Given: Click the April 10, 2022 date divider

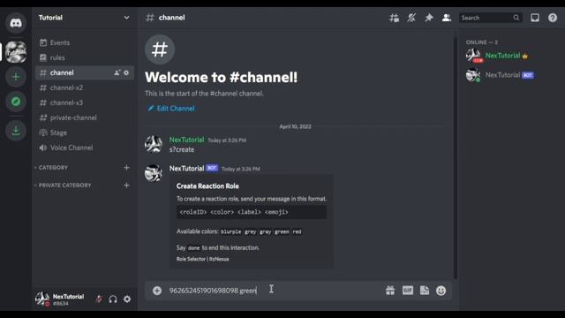Looking at the screenshot, I should (295, 126).
